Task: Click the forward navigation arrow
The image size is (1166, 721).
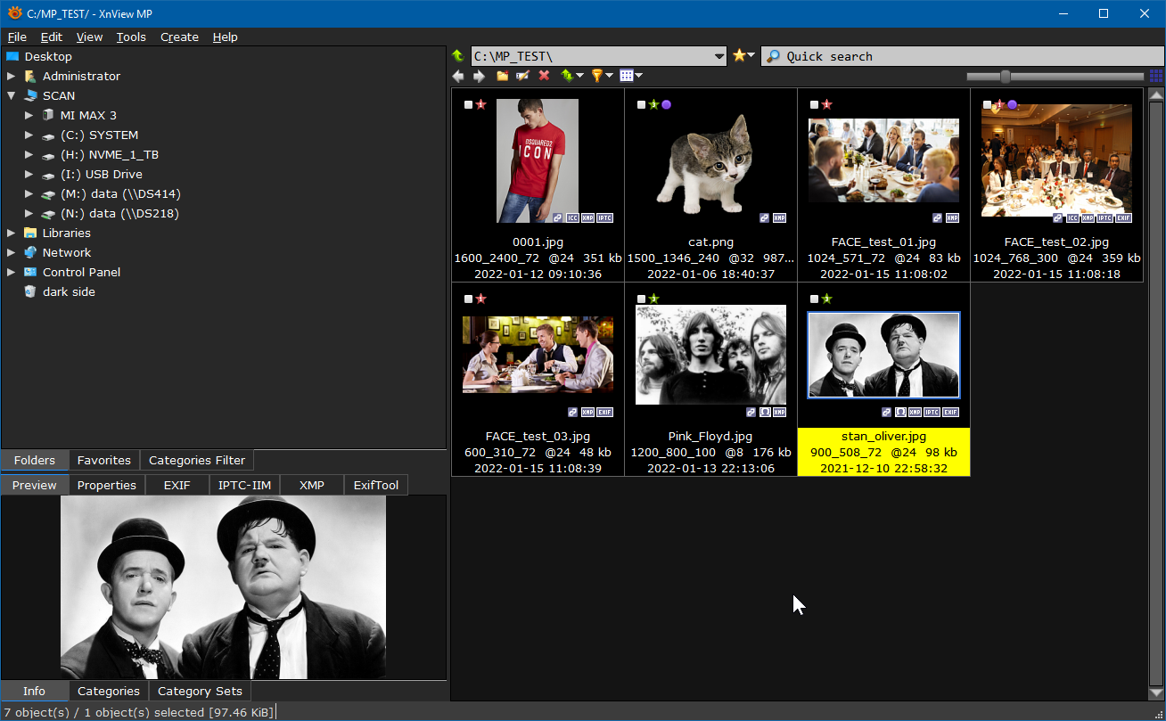Action: pos(479,76)
